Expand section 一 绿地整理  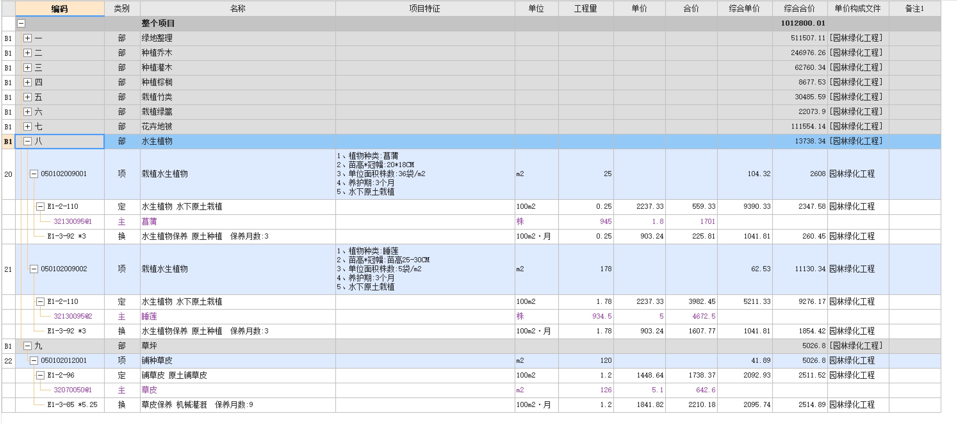point(28,38)
